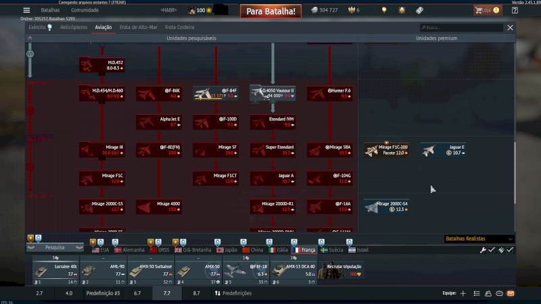Select the EUA nation tab
This screenshot has height=304, width=541.
[100, 250]
